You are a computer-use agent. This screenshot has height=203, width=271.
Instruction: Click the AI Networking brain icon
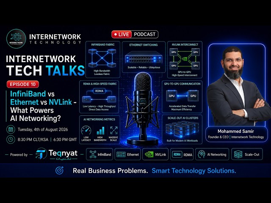[x=202, y=154]
